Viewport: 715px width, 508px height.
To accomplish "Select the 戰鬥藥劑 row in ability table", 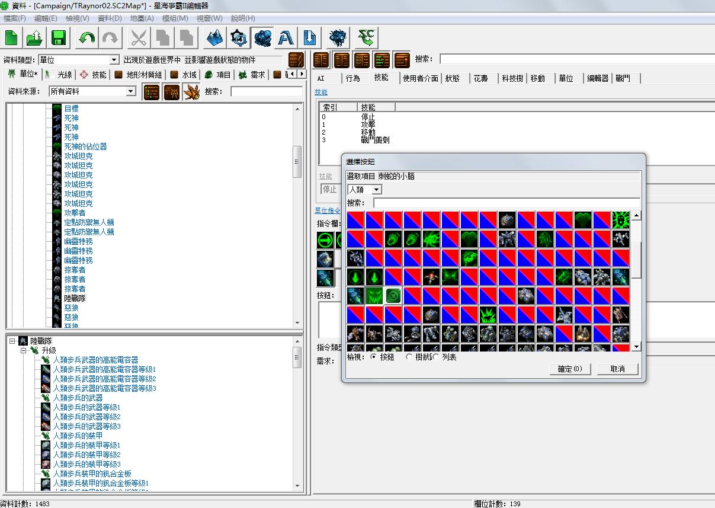I will point(376,140).
